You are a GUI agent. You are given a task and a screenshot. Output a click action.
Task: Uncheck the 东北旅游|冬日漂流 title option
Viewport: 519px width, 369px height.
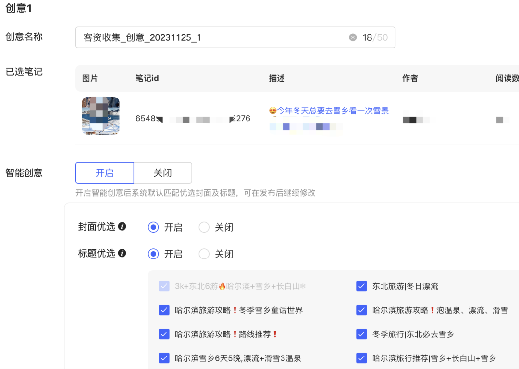[x=361, y=286]
